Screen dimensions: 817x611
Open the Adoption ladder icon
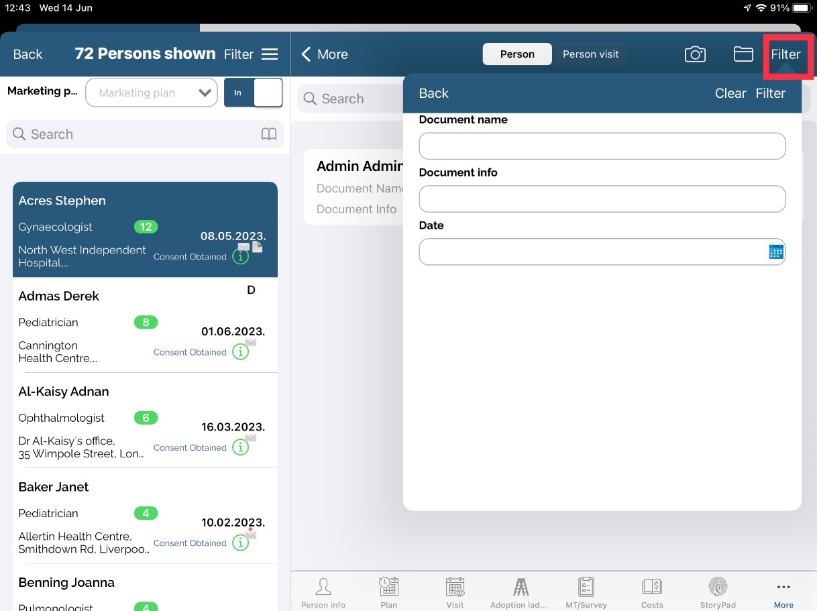pyautogui.click(x=521, y=587)
